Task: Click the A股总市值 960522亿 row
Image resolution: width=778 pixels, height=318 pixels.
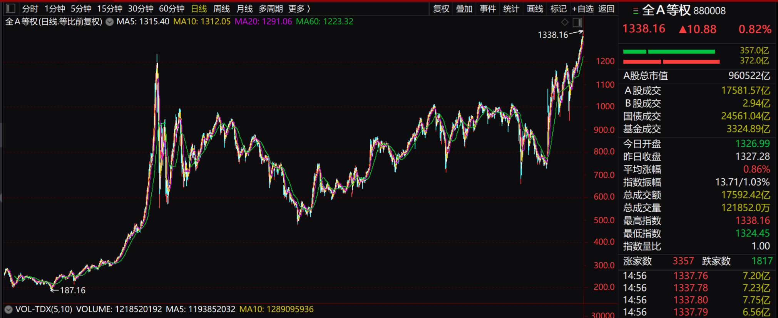Action: click(697, 76)
